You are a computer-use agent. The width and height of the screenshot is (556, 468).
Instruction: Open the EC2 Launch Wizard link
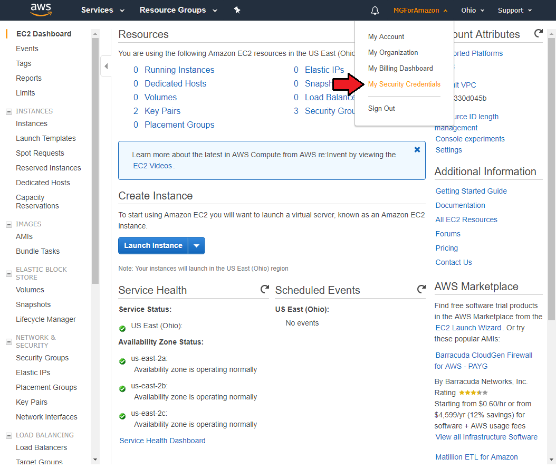(468, 328)
